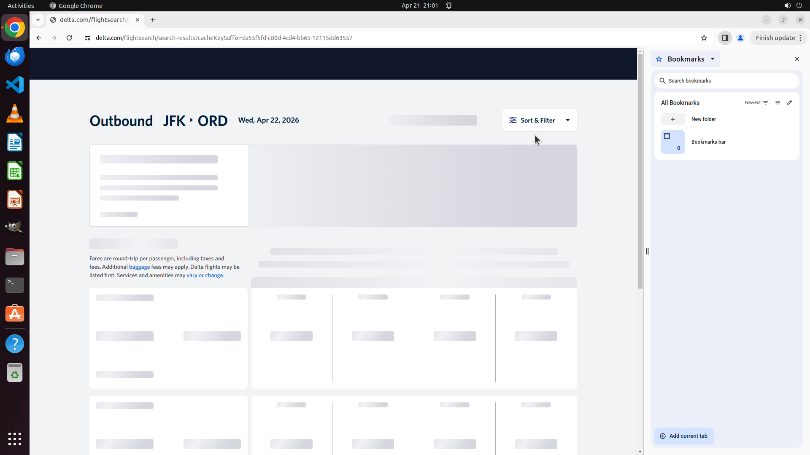Open Newest sort order dropdown
This screenshot has height=455, width=810.
(756, 103)
